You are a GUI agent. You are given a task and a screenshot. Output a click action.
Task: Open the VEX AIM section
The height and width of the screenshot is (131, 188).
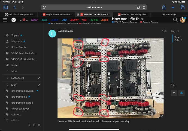pos(54,20)
